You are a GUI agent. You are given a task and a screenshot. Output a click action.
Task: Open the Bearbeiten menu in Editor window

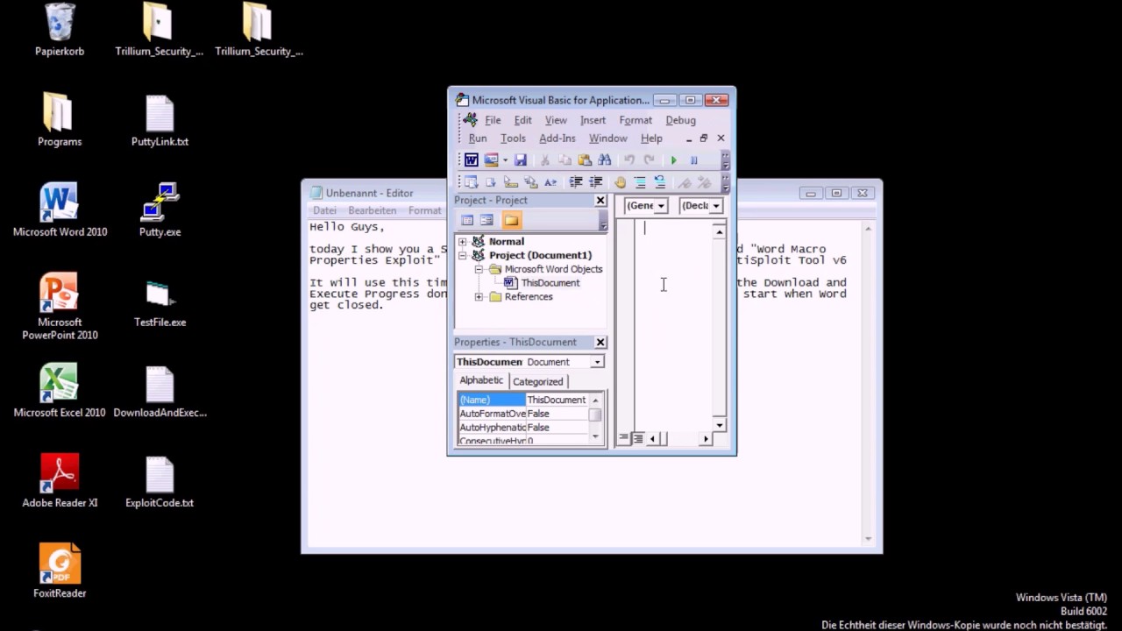click(372, 210)
